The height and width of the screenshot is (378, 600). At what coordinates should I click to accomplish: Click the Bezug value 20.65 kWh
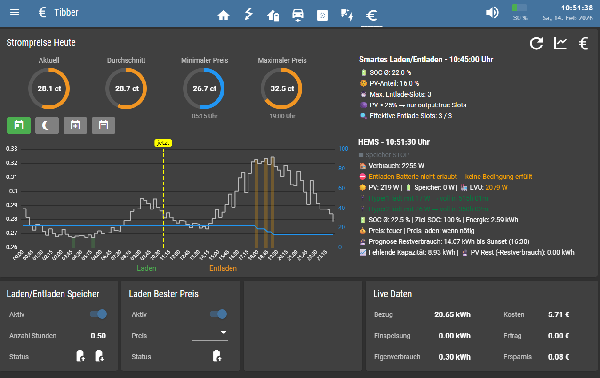pos(452,314)
